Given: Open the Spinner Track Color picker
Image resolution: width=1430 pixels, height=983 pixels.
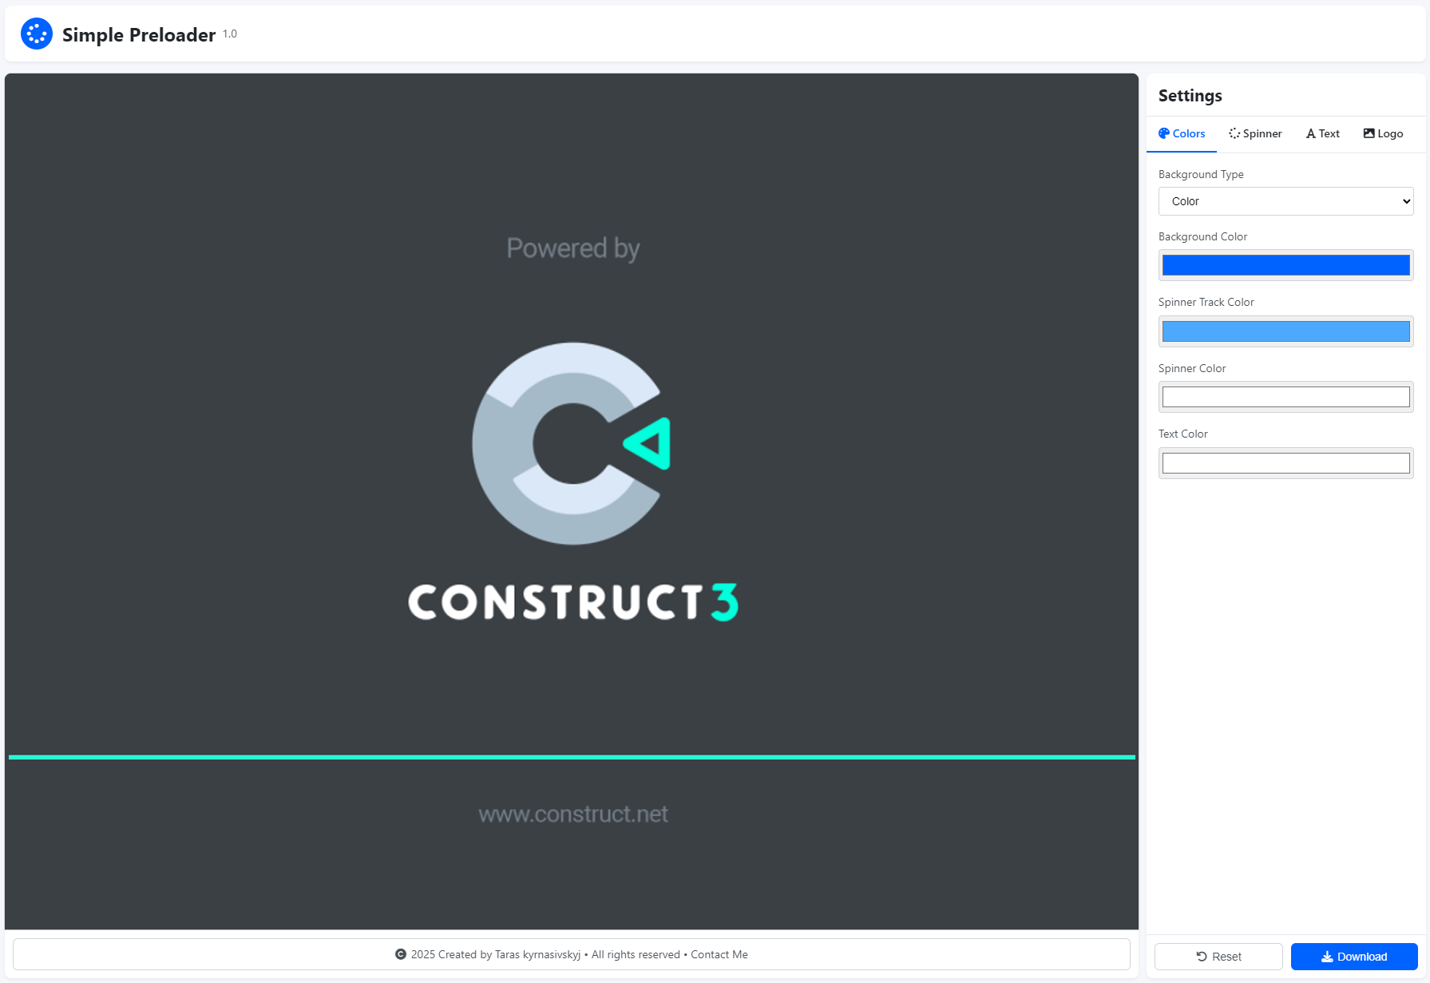Looking at the screenshot, I should (1285, 331).
